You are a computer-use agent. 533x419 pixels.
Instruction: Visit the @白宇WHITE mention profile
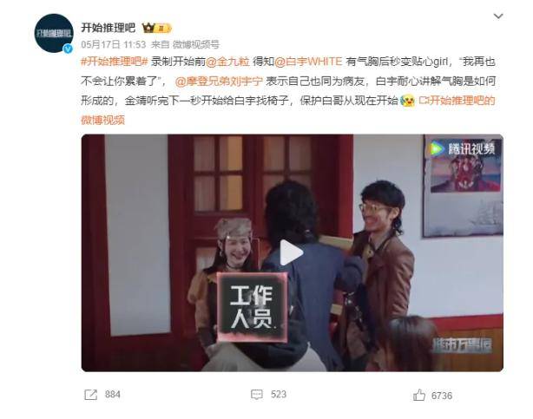(308, 62)
